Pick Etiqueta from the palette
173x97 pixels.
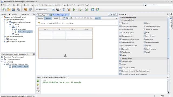pyautogui.click(x=125, y=23)
